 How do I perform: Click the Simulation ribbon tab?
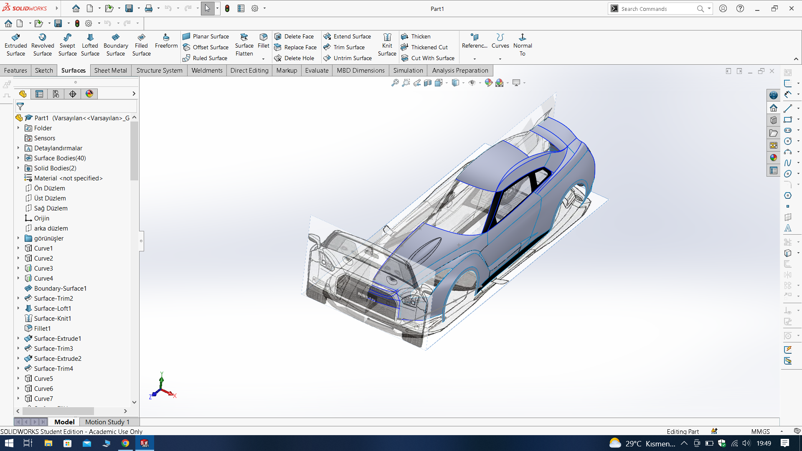coord(408,70)
